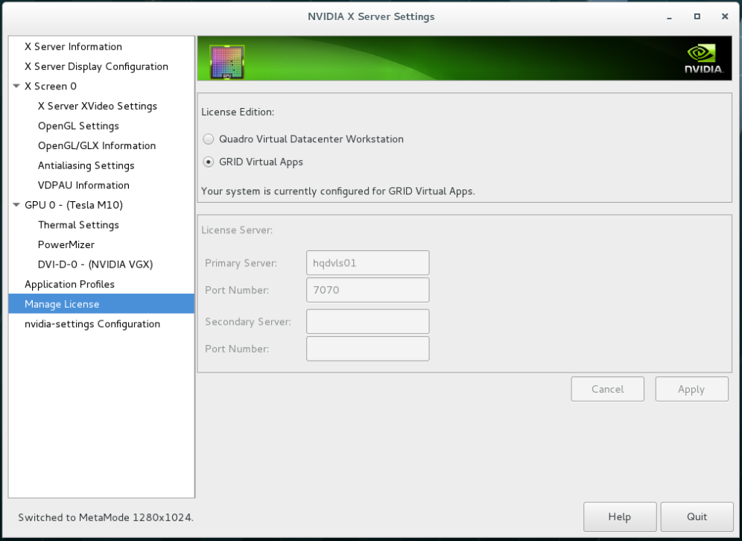Collapse the X Screen 0 tree section
The height and width of the screenshot is (541, 742).
click(x=16, y=86)
